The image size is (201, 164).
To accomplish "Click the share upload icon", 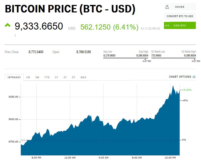I will [167, 7].
